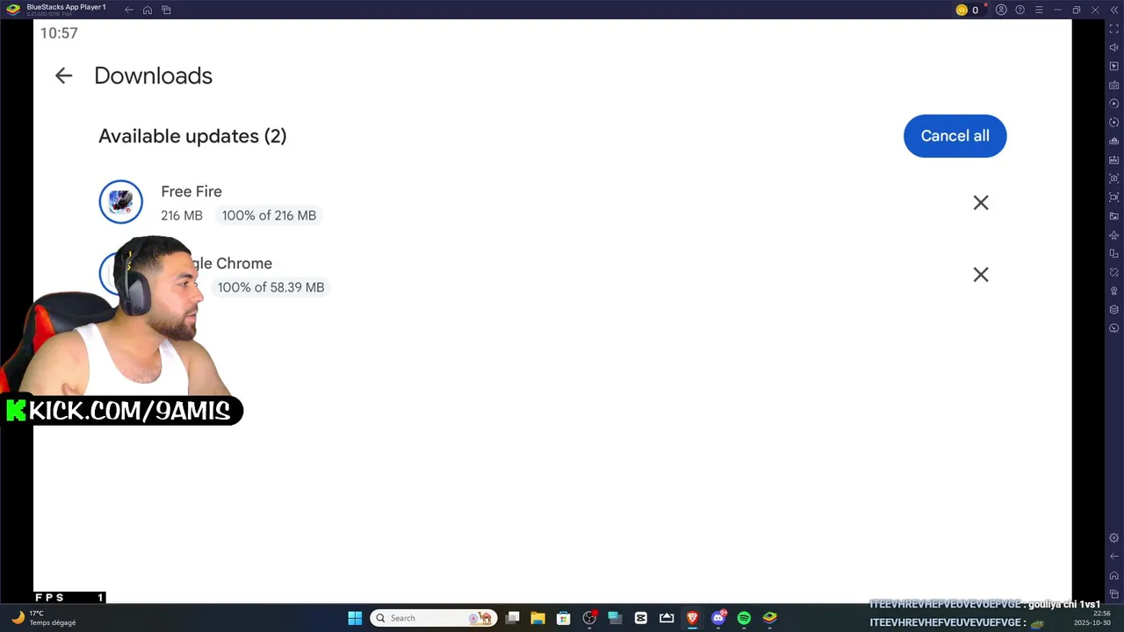Open OBS Studio from taskbar

(589, 618)
